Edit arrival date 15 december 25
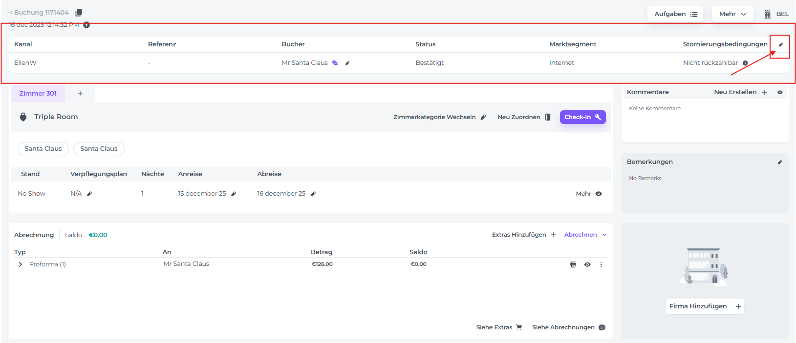 pos(234,194)
